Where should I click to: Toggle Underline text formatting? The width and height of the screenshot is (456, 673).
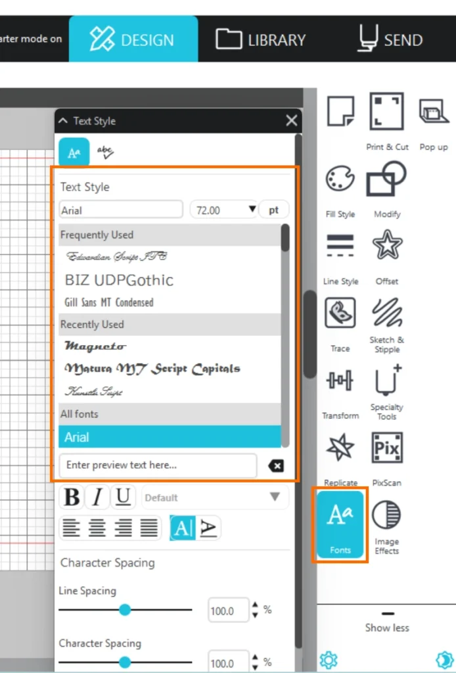123,498
